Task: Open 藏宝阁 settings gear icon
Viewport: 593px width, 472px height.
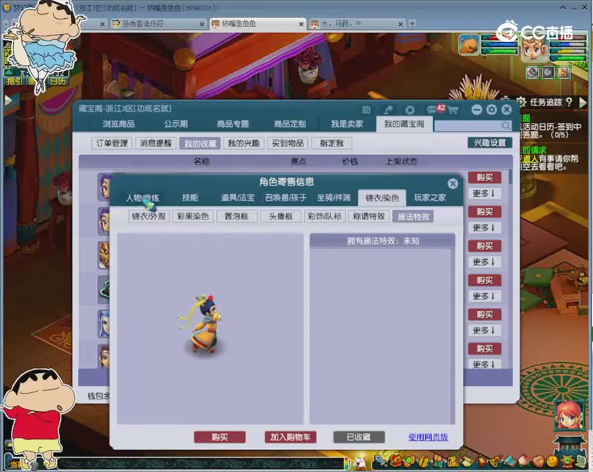Action: [491, 109]
